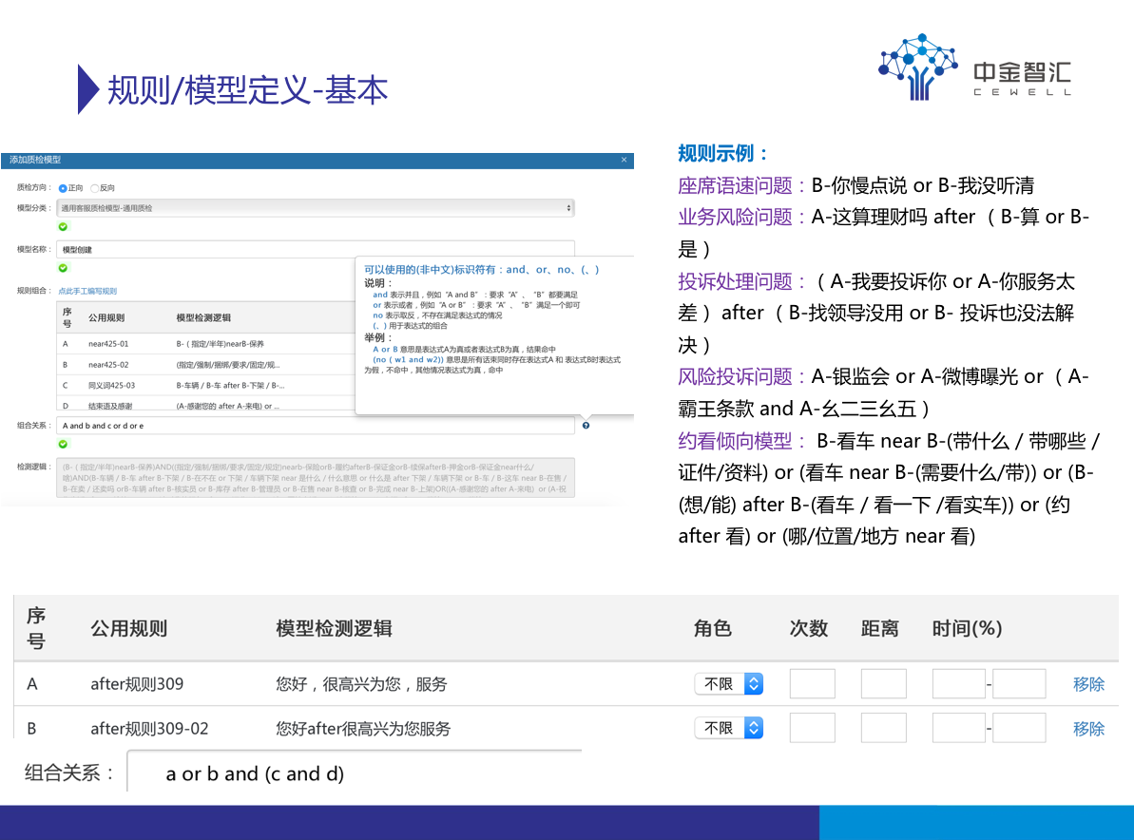Click the help question mark icon beside 组合关系
This screenshot has width=1134, height=840.
tap(586, 426)
